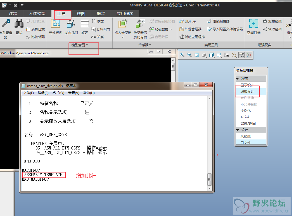Switch to the 注释 ribbon tab
The height and width of the screenshot is (216, 292).
13,14
